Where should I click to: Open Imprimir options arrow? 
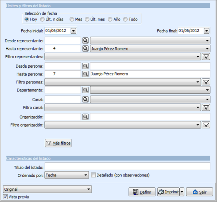tap(182, 192)
